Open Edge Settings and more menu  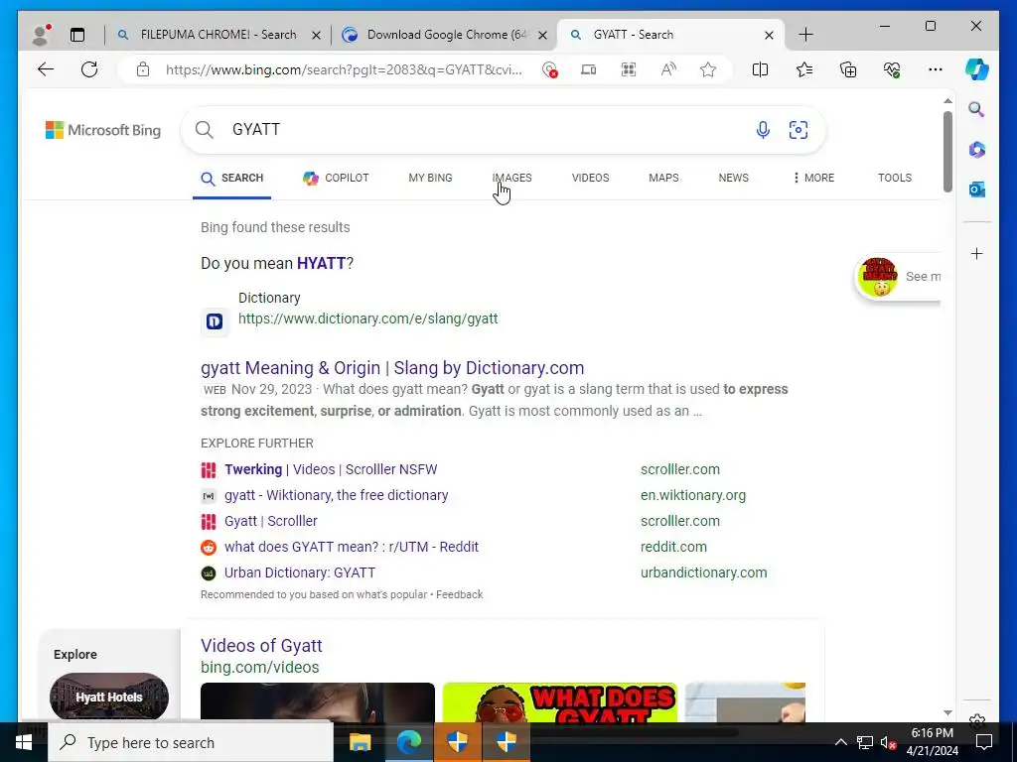coord(936,69)
